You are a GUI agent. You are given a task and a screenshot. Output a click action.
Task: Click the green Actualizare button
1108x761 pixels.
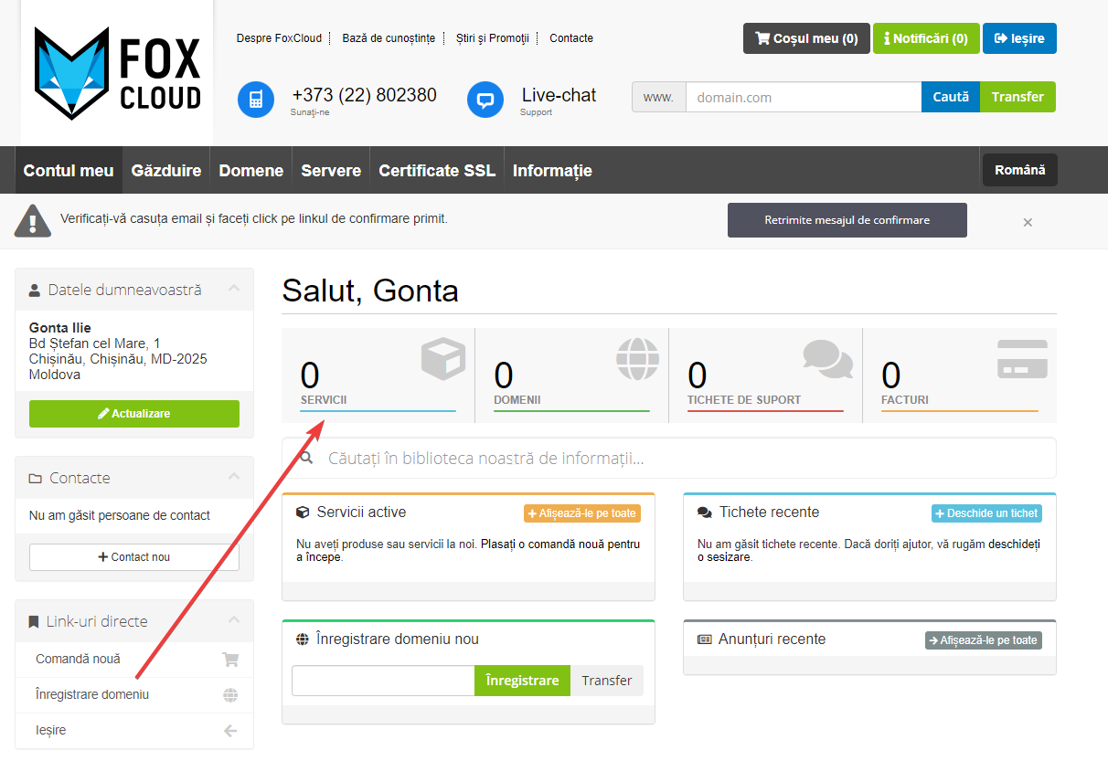pos(134,414)
